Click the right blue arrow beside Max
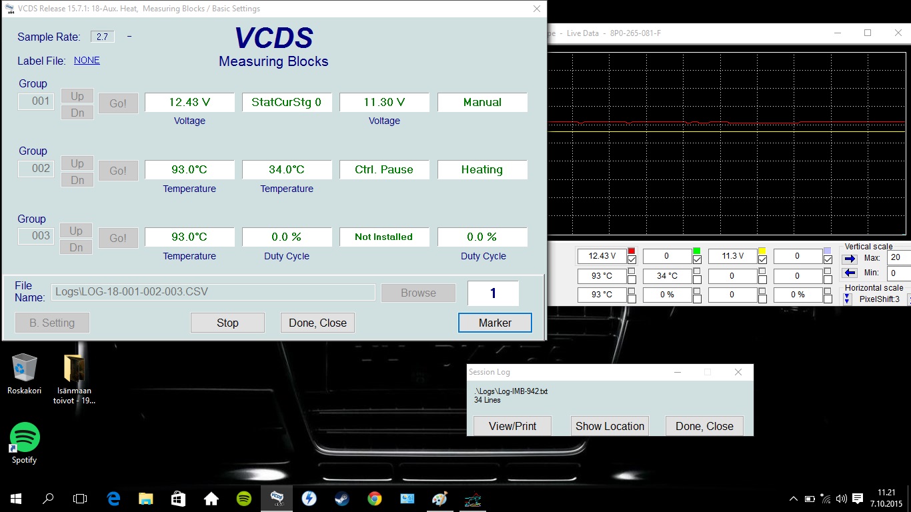This screenshot has width=911, height=512. click(850, 258)
